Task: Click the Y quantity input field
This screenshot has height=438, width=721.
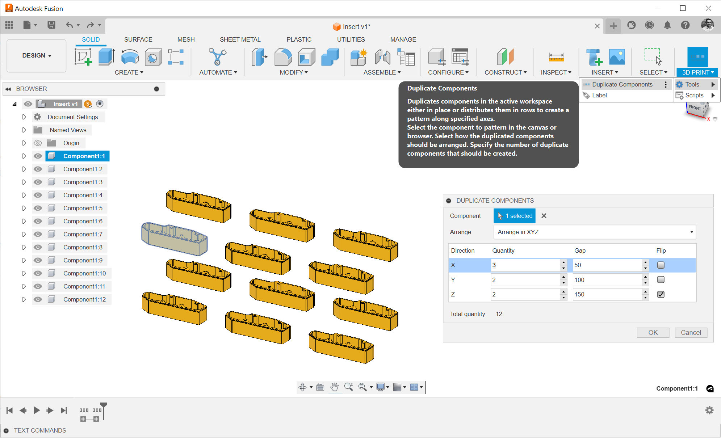Action: click(525, 280)
